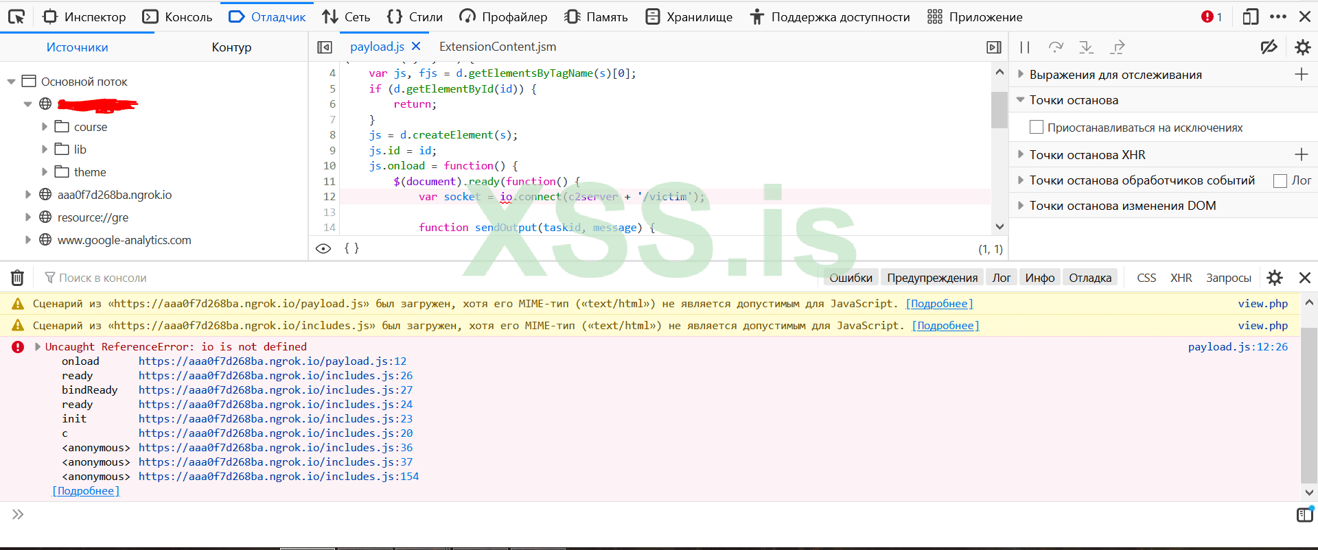The height and width of the screenshot is (550, 1318).
Task: Click the step out button
Action: pos(1118,47)
